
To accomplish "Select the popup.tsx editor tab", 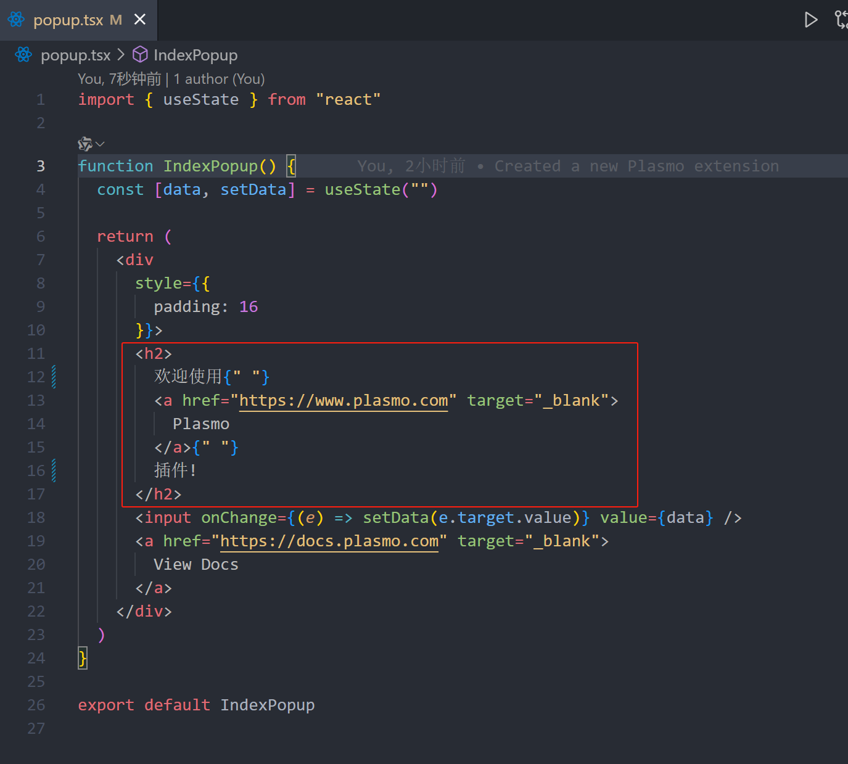I will 78,20.
